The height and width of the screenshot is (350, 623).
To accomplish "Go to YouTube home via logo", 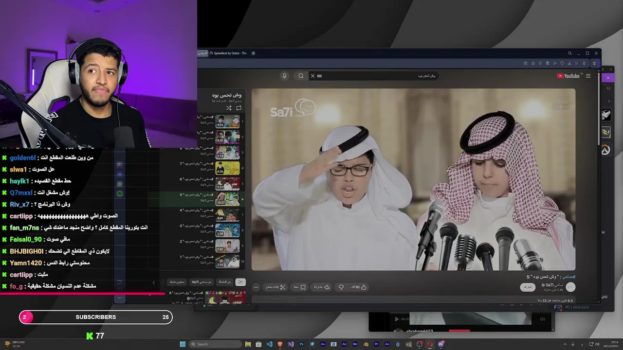I will (568, 76).
